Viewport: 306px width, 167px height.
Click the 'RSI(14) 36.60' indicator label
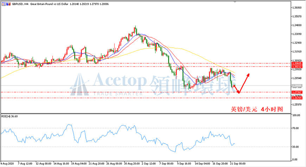[9, 116]
